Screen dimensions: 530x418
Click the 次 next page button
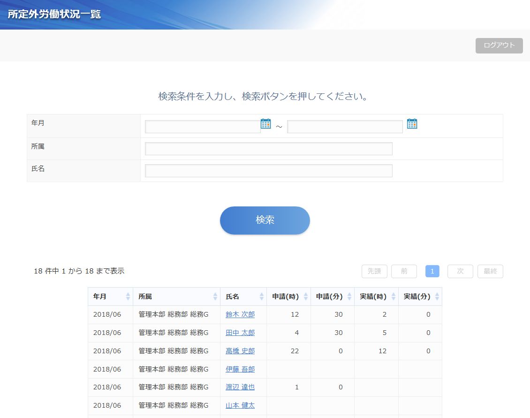[460, 271]
